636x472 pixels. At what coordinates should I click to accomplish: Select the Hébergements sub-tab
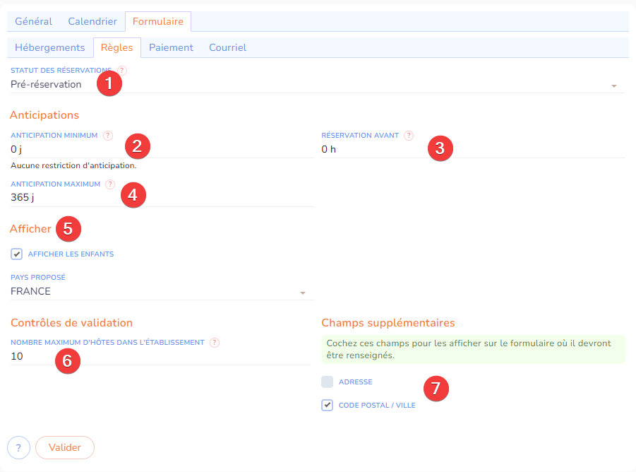(x=50, y=47)
